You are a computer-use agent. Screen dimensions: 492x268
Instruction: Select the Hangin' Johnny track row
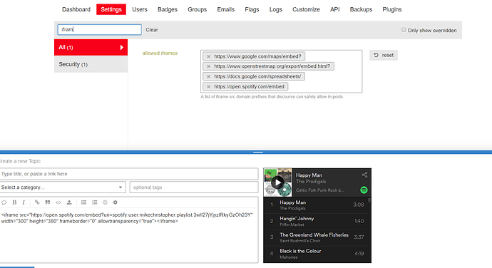click(316, 222)
